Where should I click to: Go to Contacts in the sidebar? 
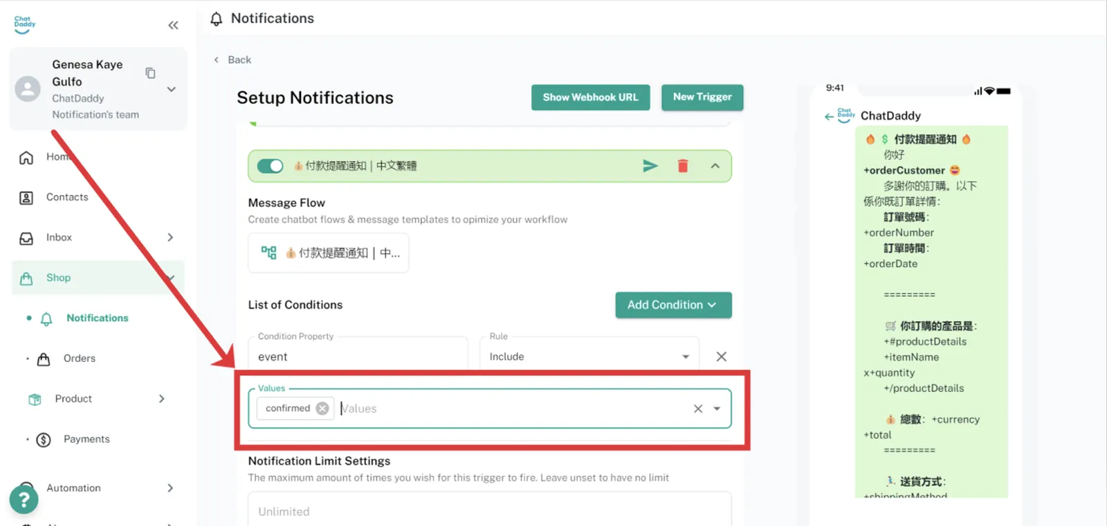click(x=67, y=197)
